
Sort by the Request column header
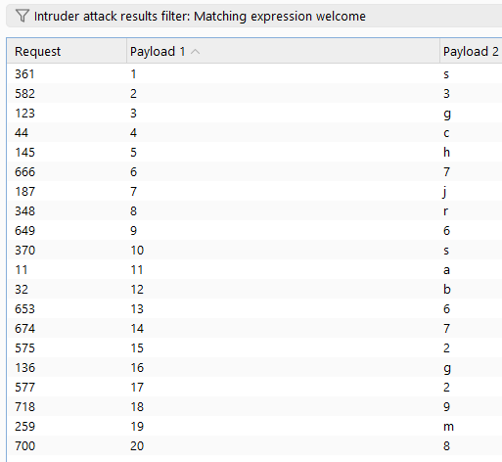67,51
